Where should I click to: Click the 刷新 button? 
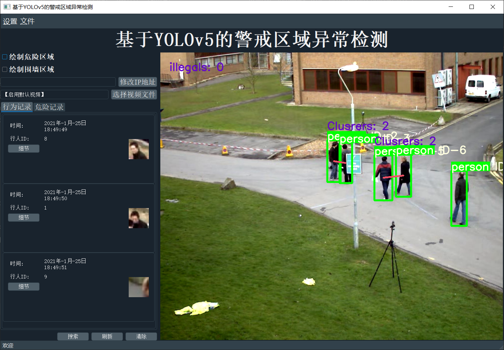point(107,336)
